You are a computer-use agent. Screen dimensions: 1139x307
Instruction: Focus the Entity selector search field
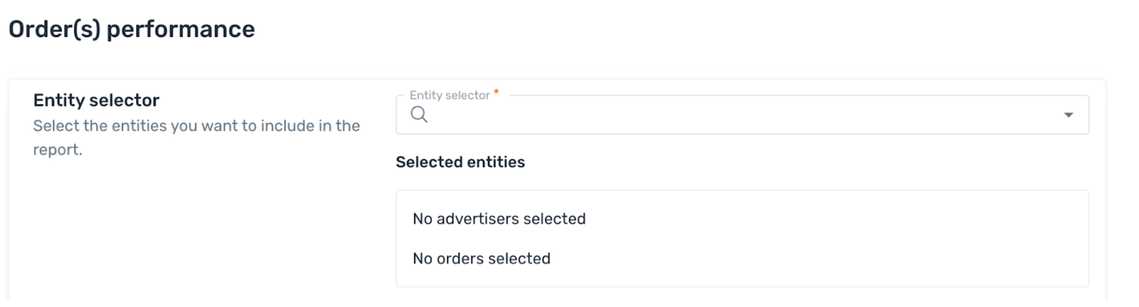click(742, 115)
